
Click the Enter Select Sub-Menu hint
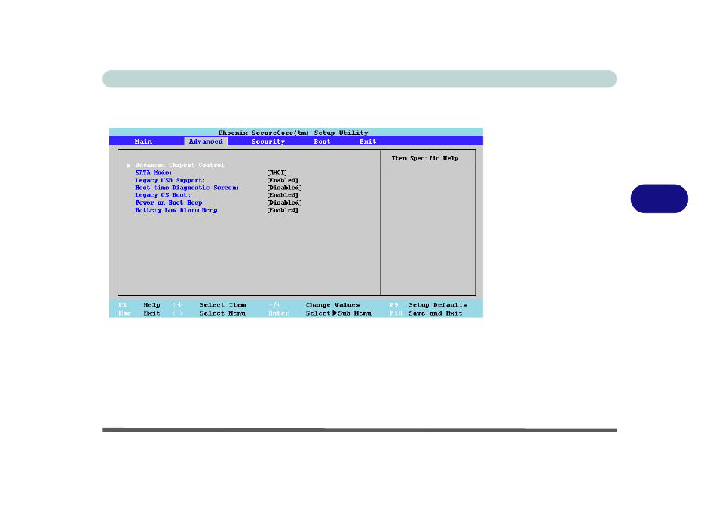tap(320, 313)
